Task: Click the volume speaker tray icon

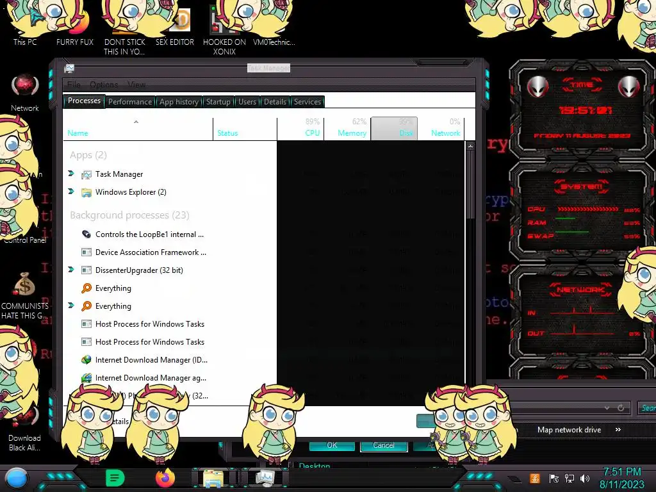Action: [x=585, y=478]
